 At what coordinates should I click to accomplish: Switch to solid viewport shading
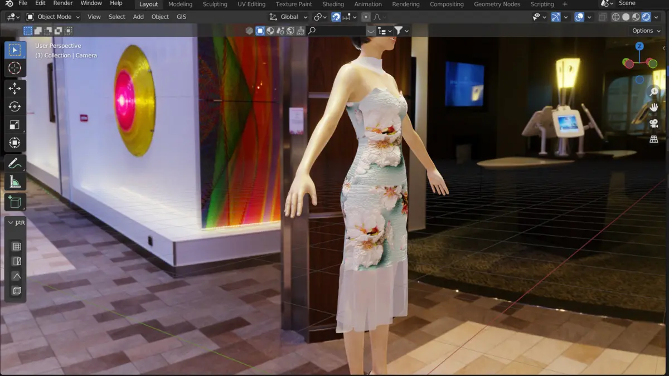tap(626, 17)
